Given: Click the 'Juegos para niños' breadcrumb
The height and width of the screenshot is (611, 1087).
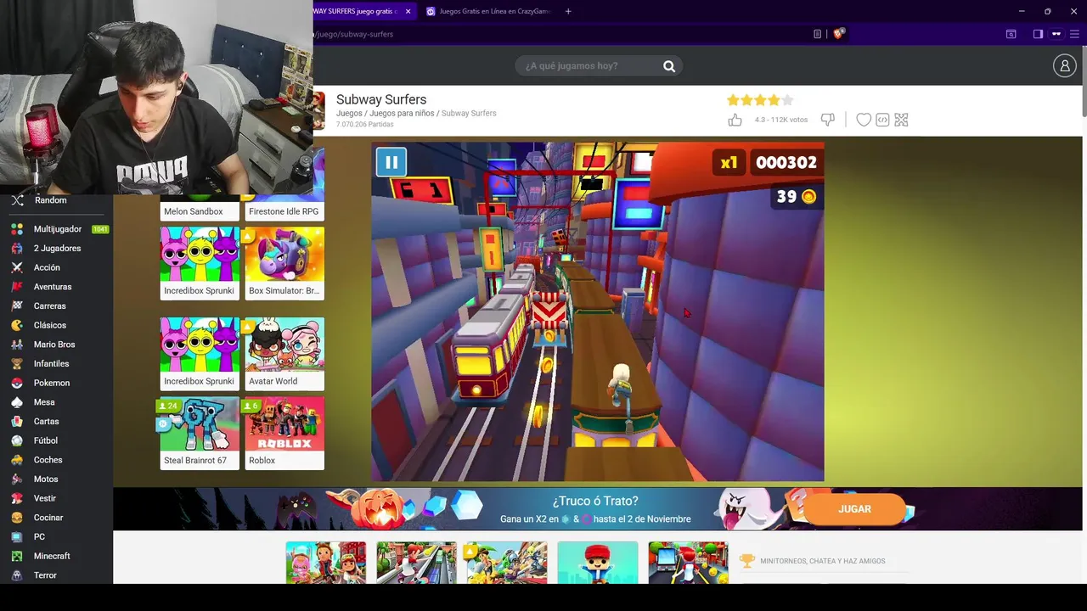Looking at the screenshot, I should (402, 113).
